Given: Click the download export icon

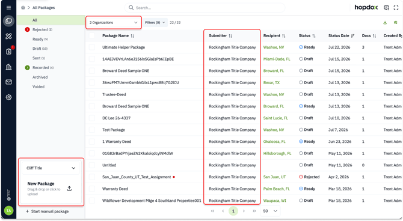Looking at the screenshot, I should pos(385,23).
